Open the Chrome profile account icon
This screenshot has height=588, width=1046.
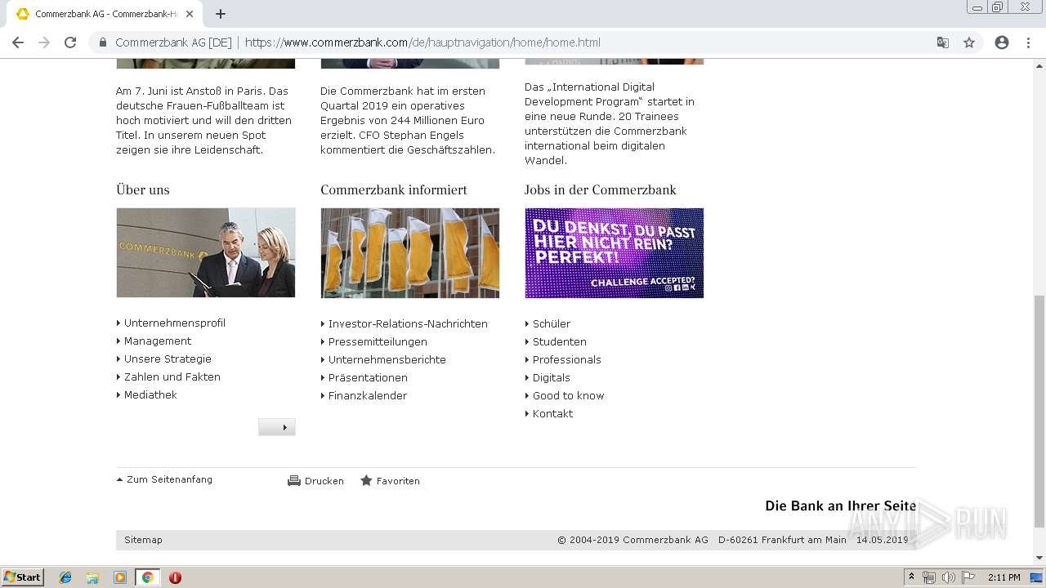1002,42
